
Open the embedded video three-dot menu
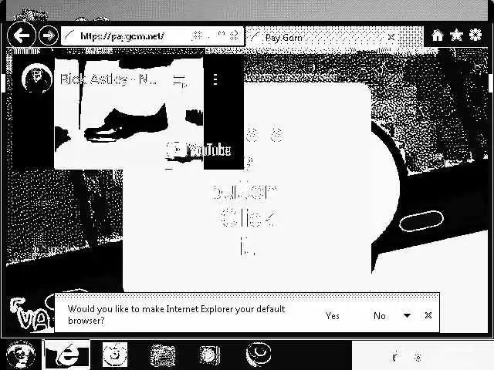[215, 79]
